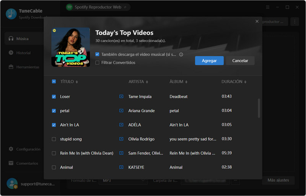
Task: Check the Rein Me In track checkbox
Action: 54,153
